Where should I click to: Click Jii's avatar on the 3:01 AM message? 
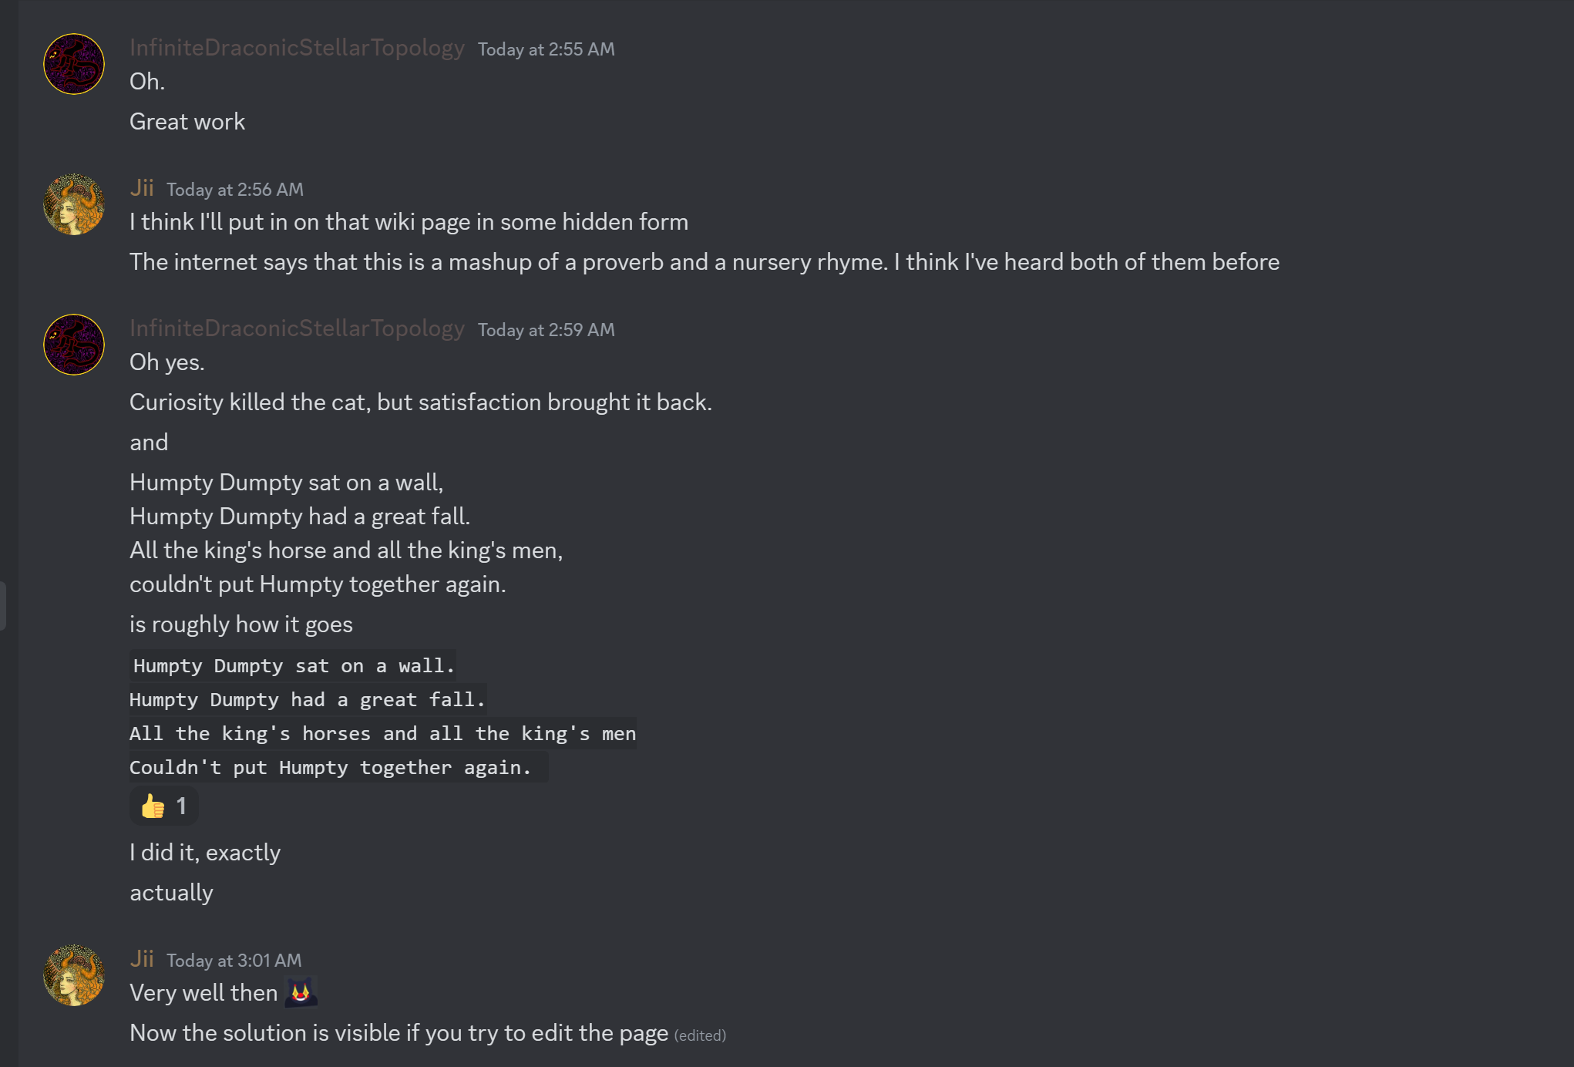[74, 975]
